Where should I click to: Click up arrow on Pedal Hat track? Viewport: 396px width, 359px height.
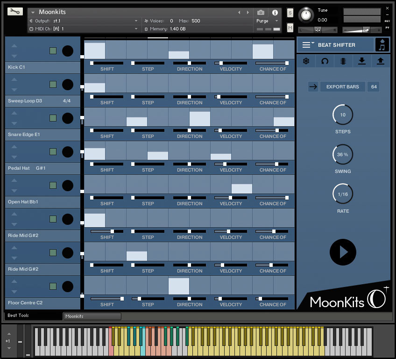coord(14,147)
